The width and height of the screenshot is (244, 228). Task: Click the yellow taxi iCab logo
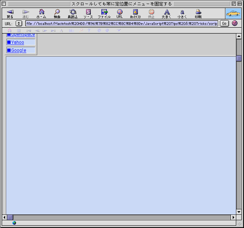click(x=233, y=14)
